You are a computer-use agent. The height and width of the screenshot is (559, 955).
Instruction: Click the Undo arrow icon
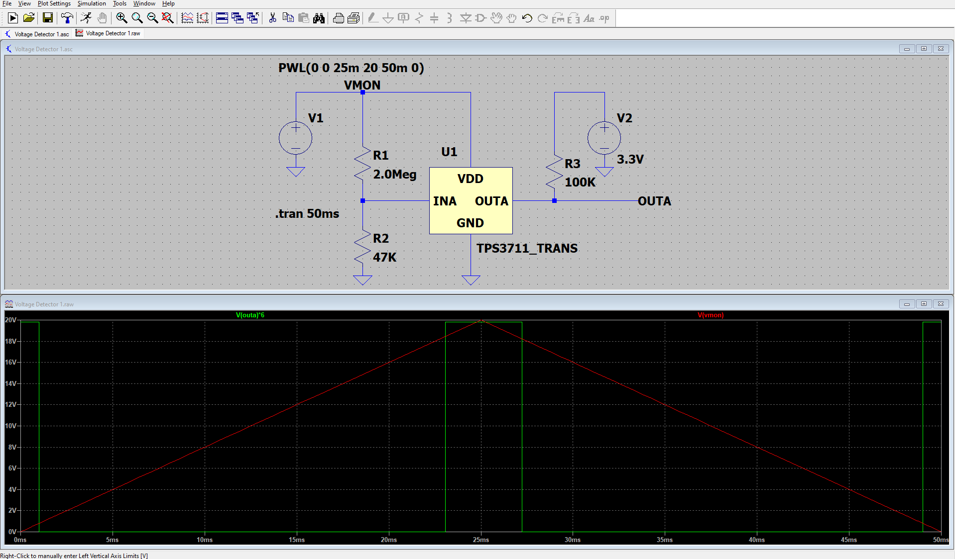[527, 18]
